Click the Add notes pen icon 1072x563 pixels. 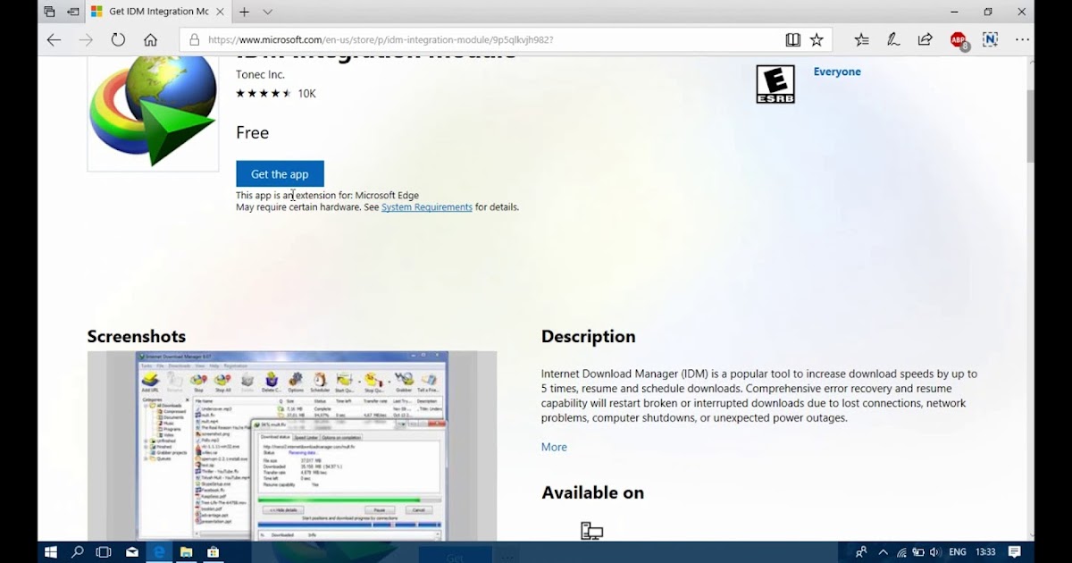(x=893, y=39)
